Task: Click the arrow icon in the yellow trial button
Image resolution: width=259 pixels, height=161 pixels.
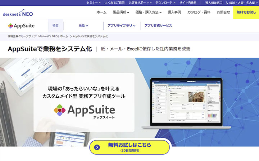Action: [97, 147]
